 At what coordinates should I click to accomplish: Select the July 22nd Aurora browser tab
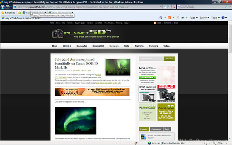(x=22, y=18)
